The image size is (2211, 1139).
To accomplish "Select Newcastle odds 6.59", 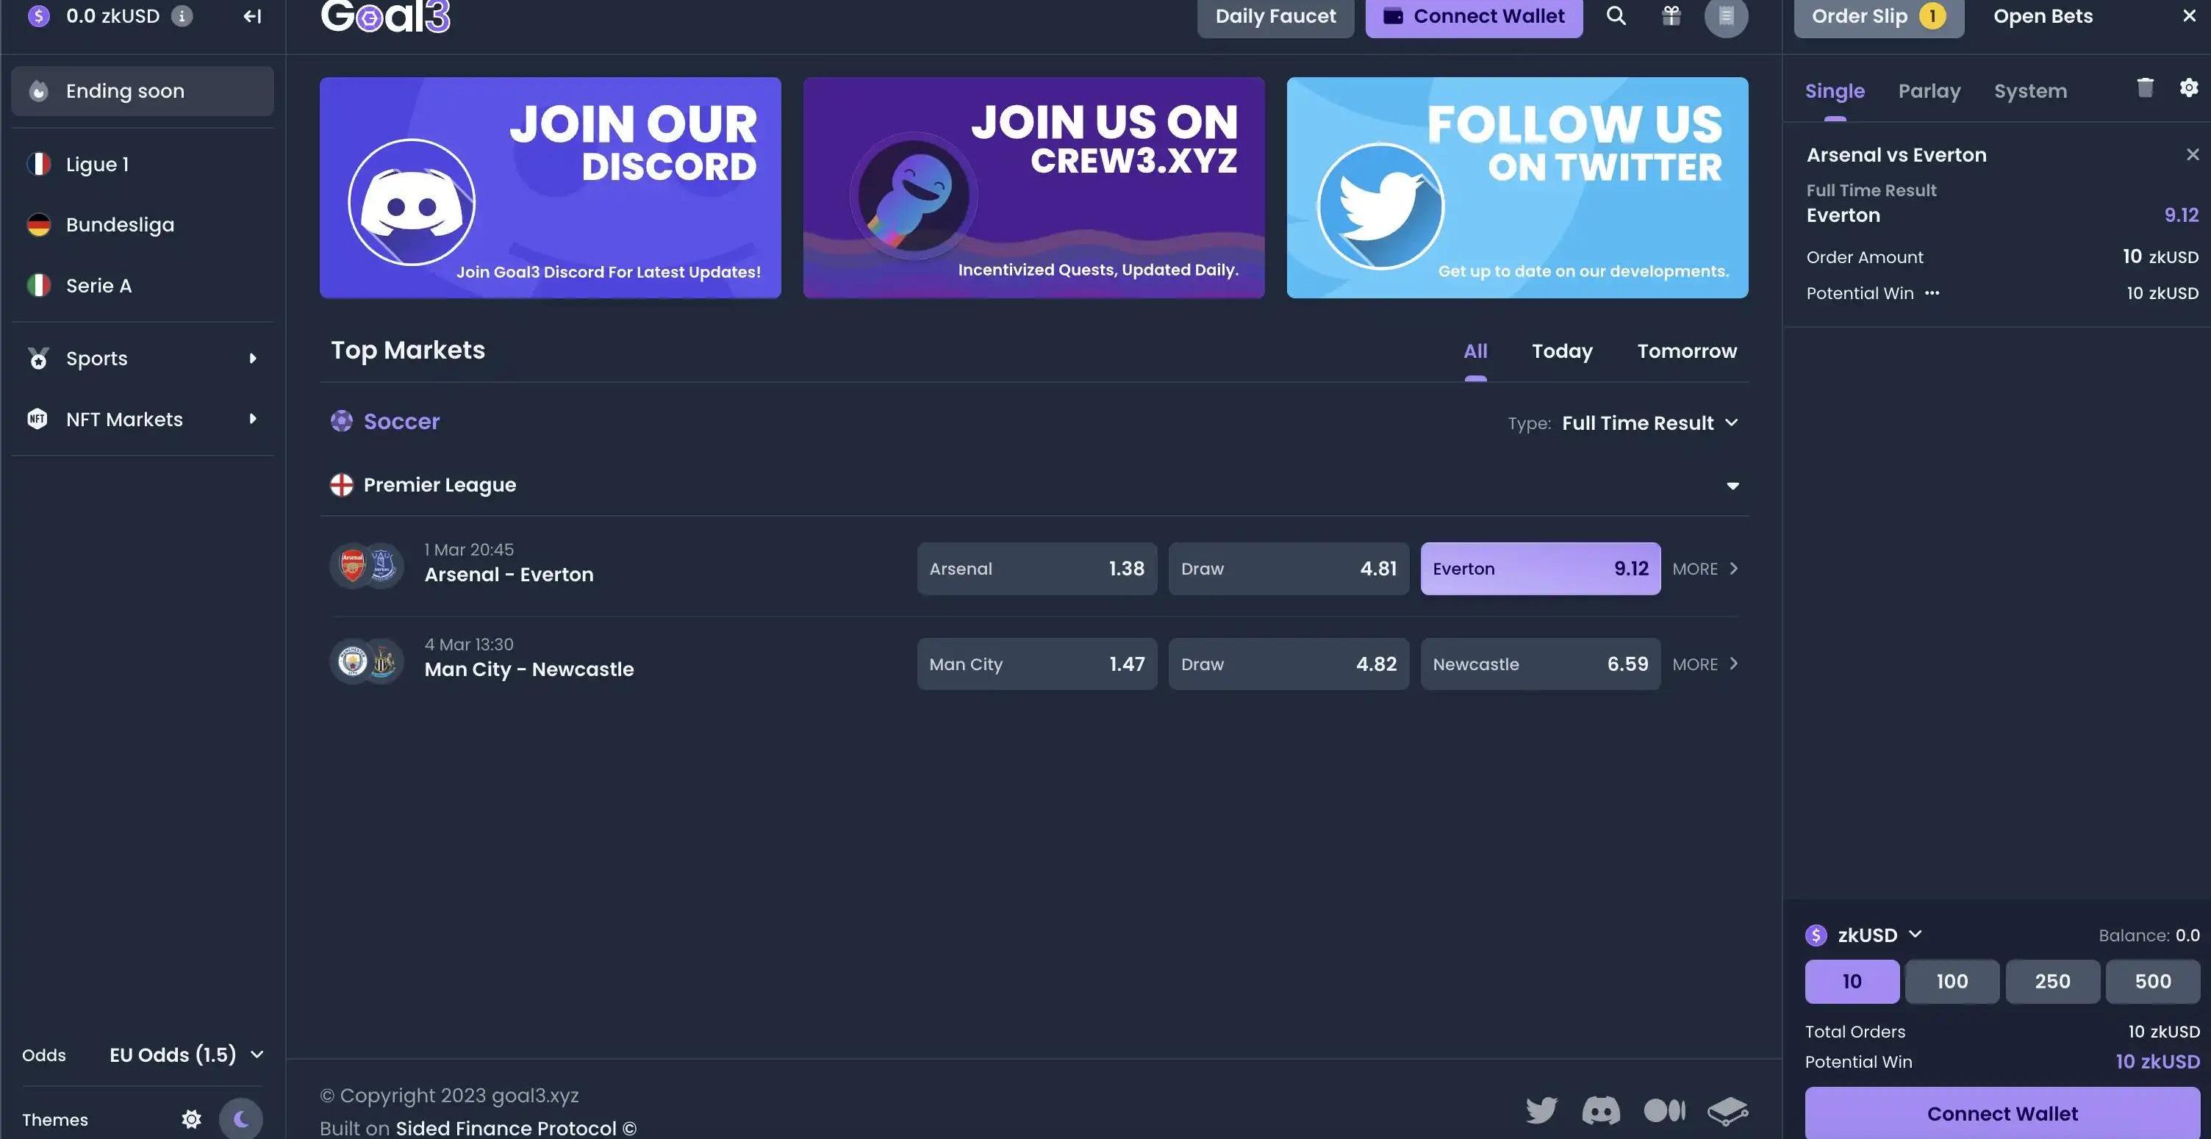I will tap(1540, 664).
